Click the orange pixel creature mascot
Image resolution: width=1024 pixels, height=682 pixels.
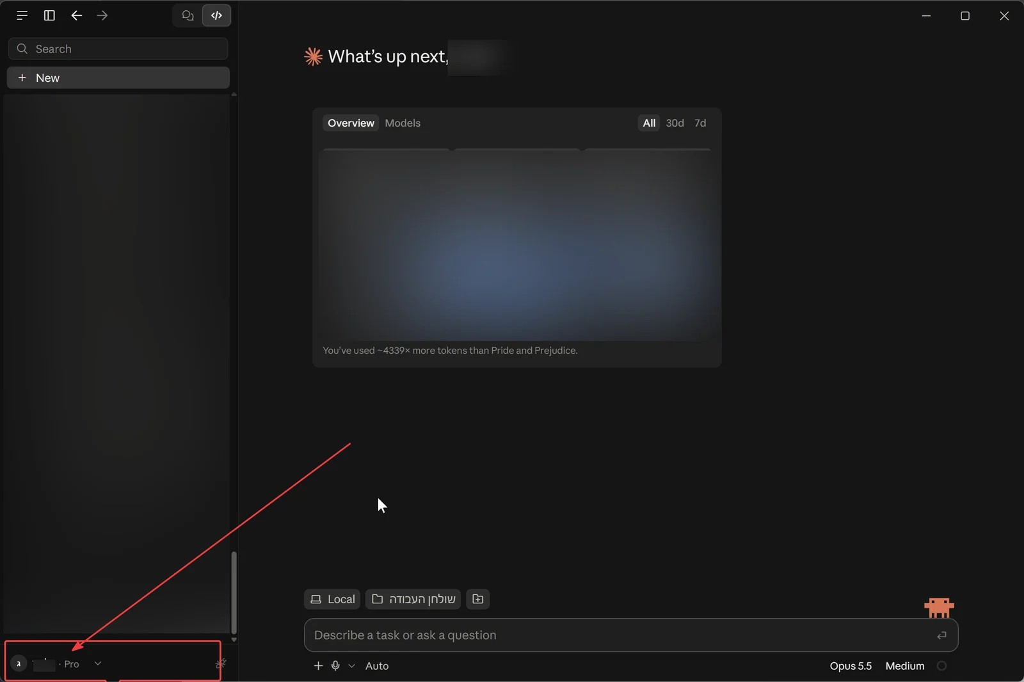point(939,607)
